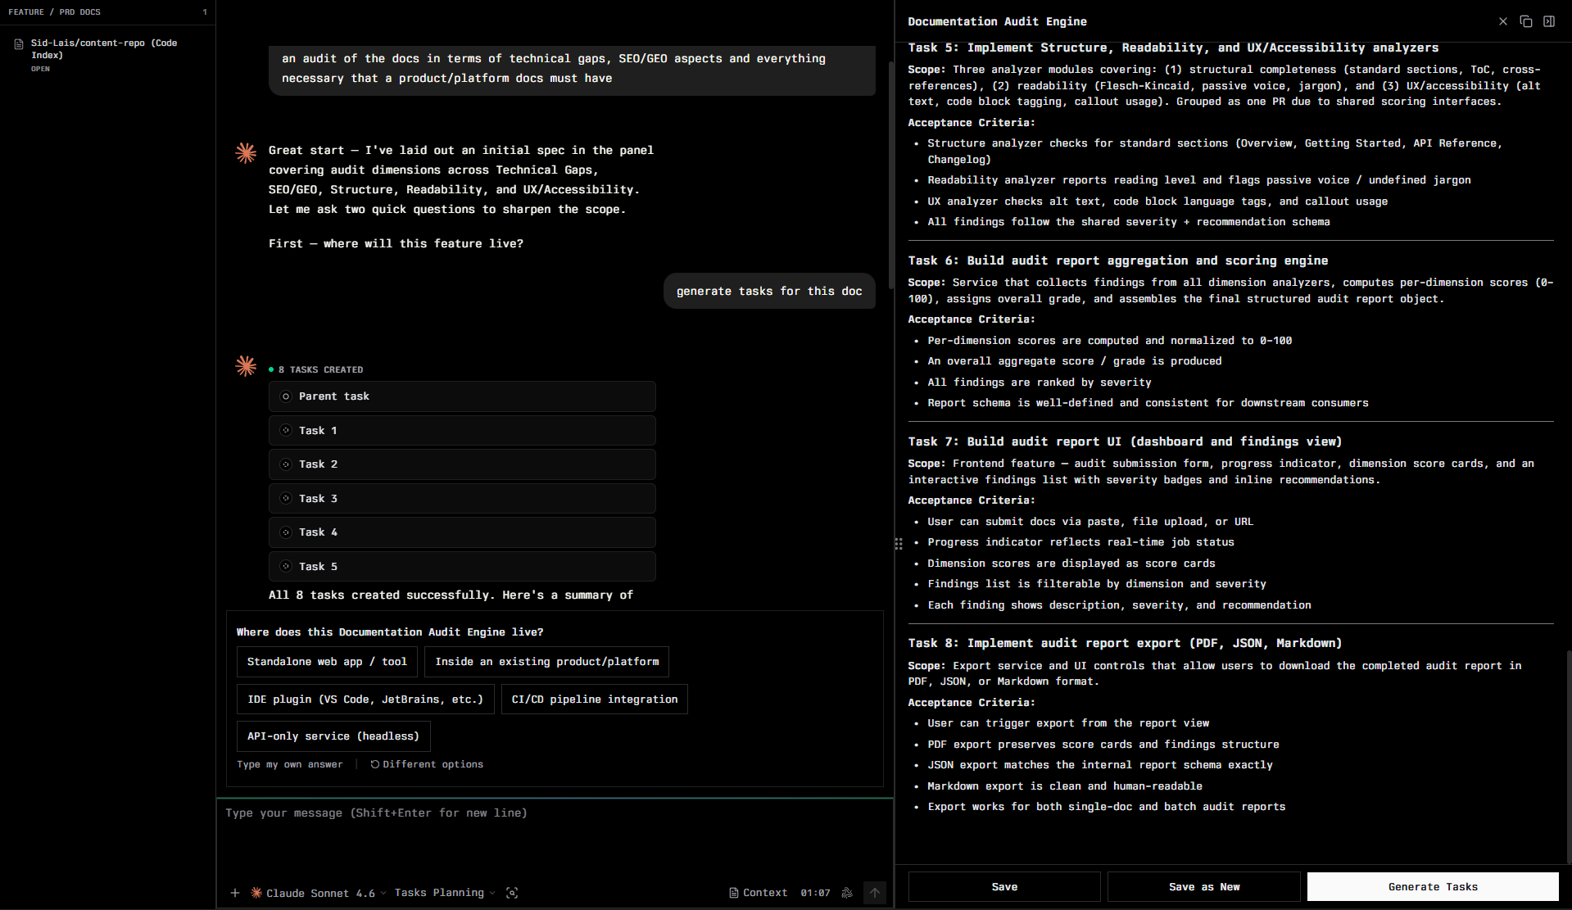Screen dimensions: 1572x910
Task: Close the Documentation Audit Engine panel
Action: point(1502,21)
